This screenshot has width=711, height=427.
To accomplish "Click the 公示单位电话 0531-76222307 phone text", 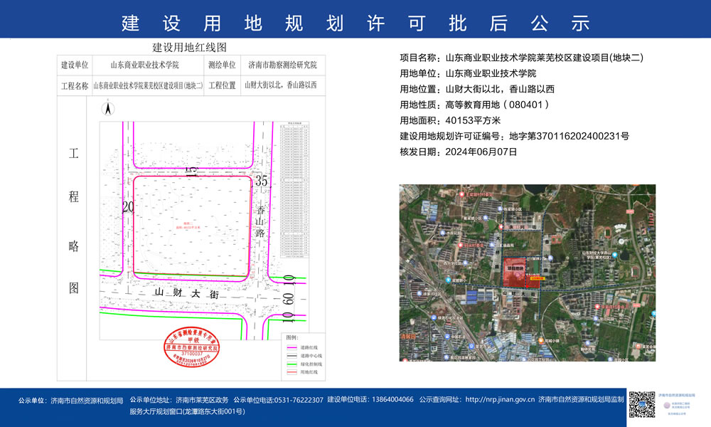I will (x=279, y=400).
